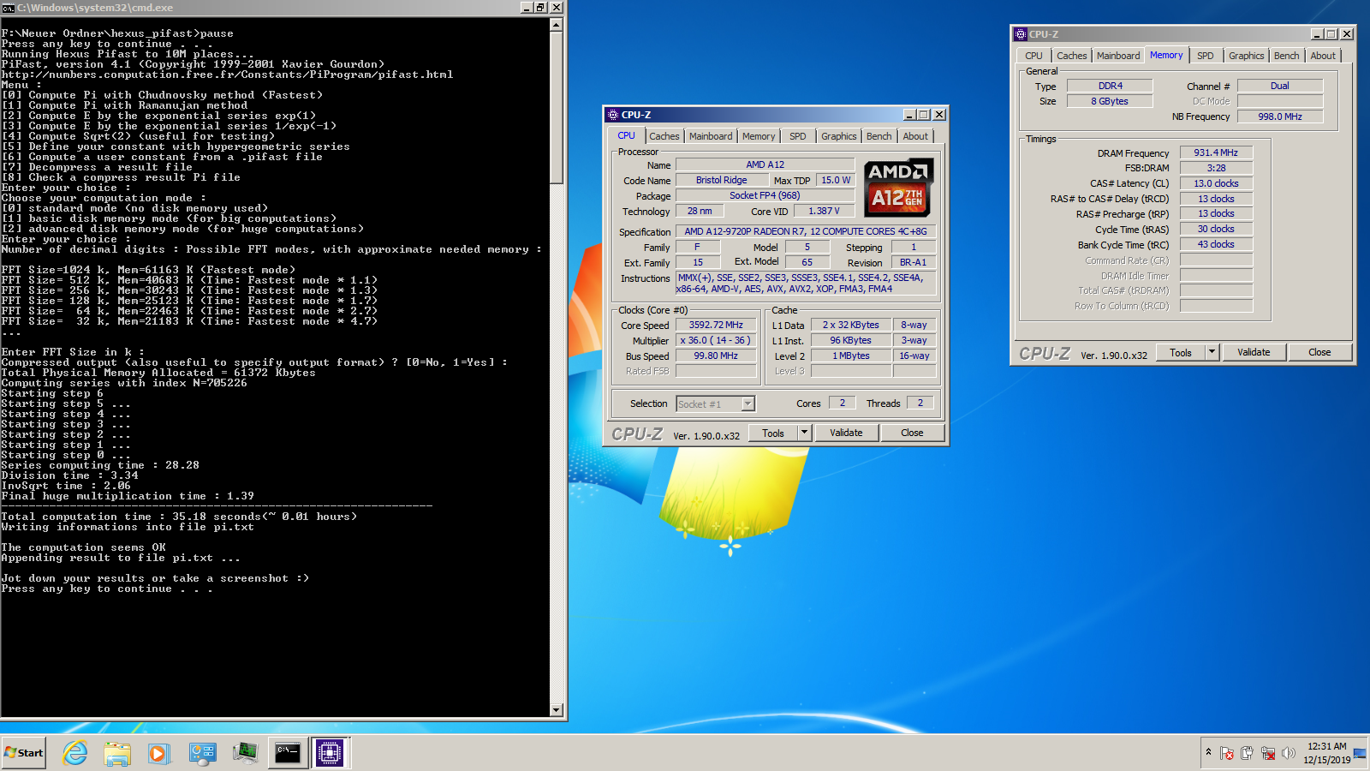
Task: Open Bench tab in CPU-Z Memory window
Action: 1287,56
